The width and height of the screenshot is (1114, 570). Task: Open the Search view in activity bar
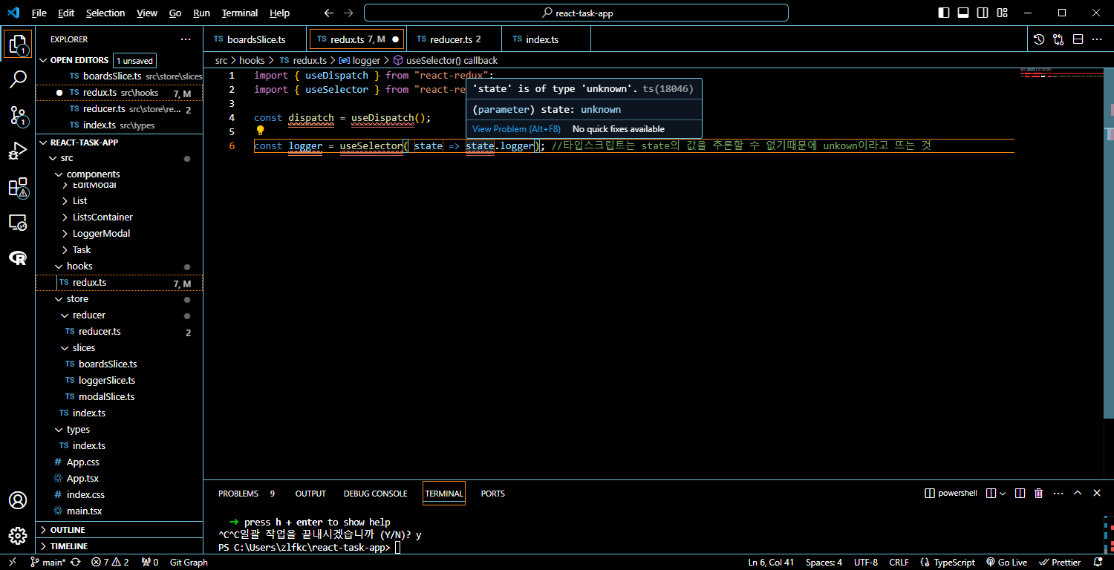(x=18, y=79)
